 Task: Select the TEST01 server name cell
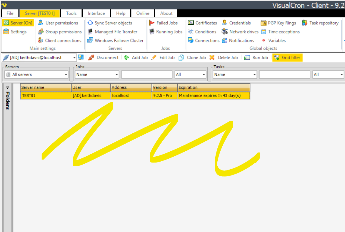click(x=46, y=96)
